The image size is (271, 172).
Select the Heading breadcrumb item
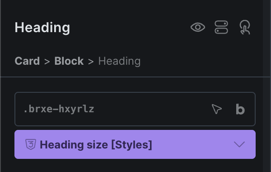119,61
